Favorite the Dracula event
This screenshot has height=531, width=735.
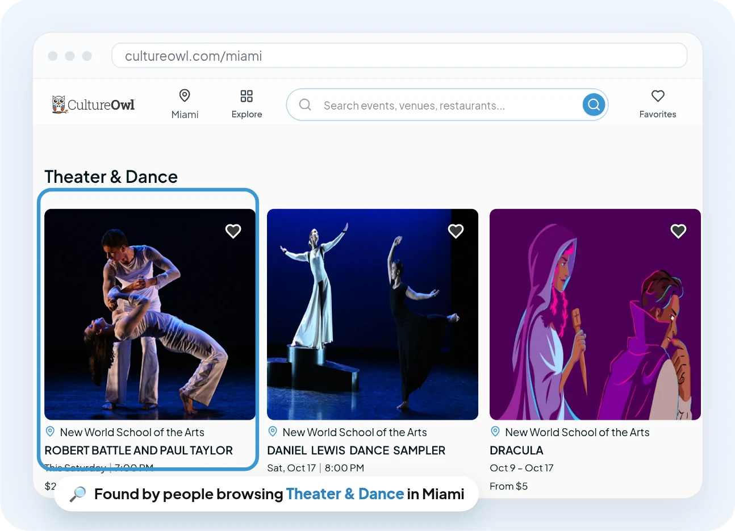679,231
